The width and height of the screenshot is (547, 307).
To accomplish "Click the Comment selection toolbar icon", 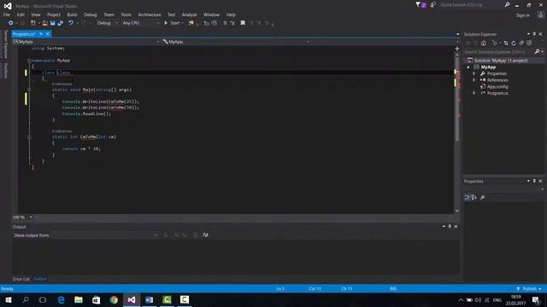I will (225, 23).
